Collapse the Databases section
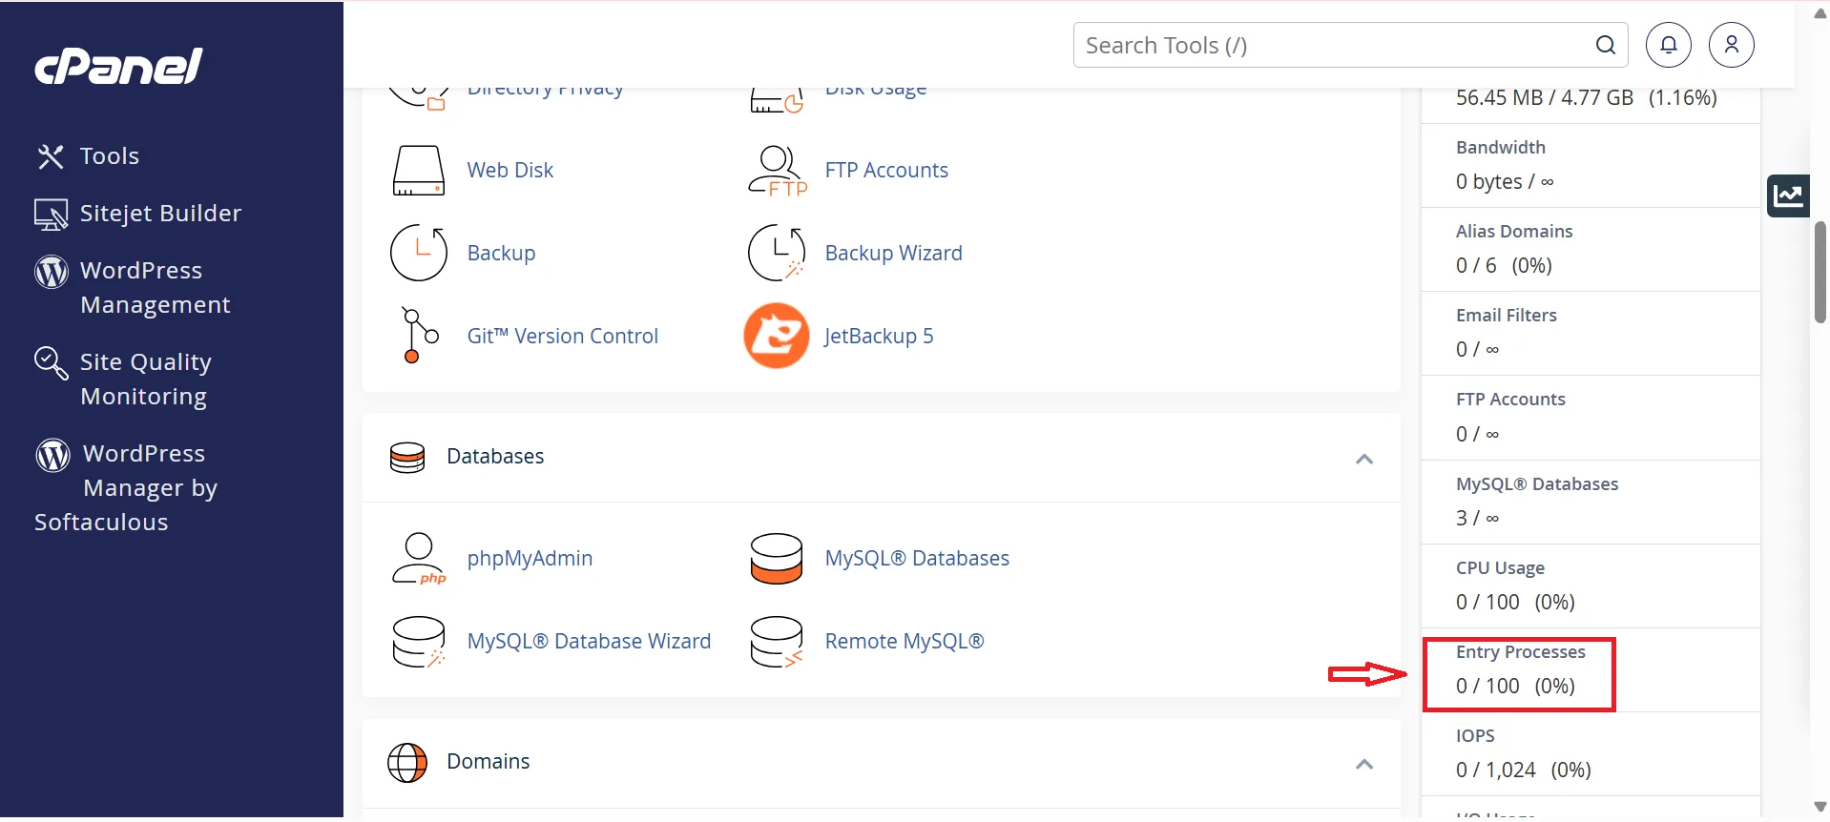The height and width of the screenshot is (822, 1830). coord(1363,459)
